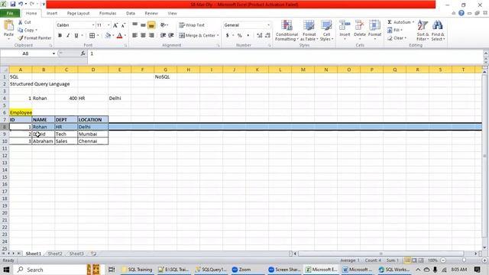Select the yellow Employee cell
Screen dimensions: 489x275
tap(21, 112)
